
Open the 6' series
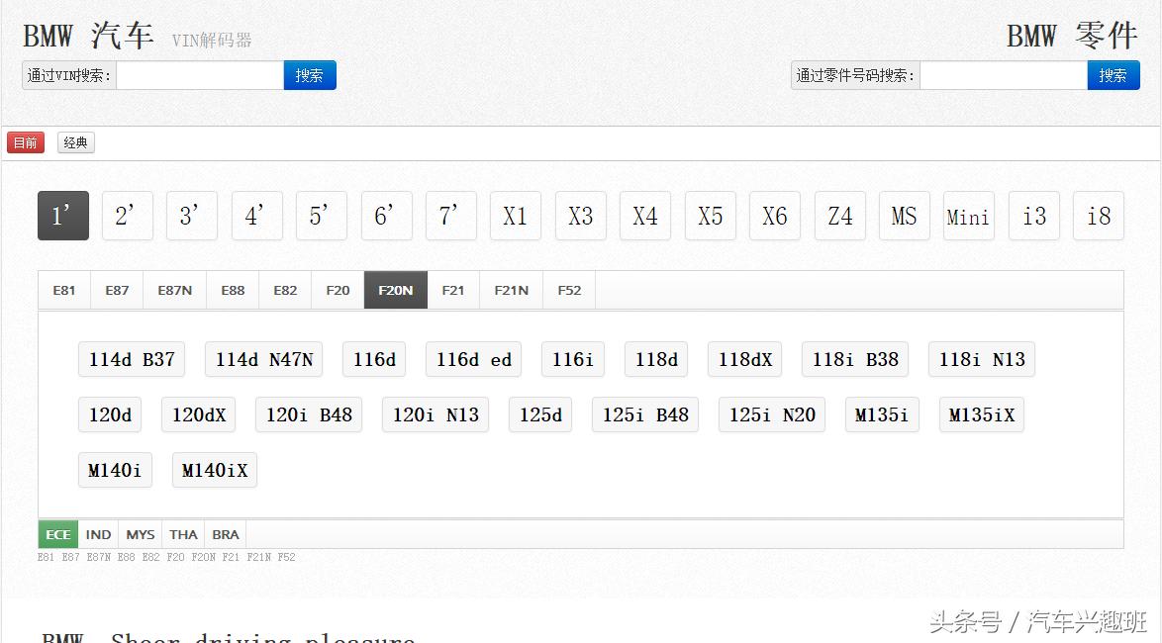click(387, 216)
